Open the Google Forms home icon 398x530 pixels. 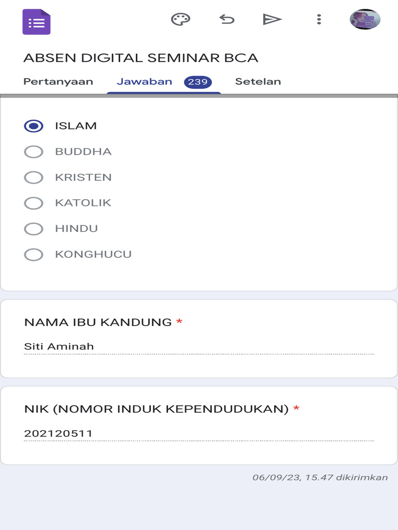(36, 22)
